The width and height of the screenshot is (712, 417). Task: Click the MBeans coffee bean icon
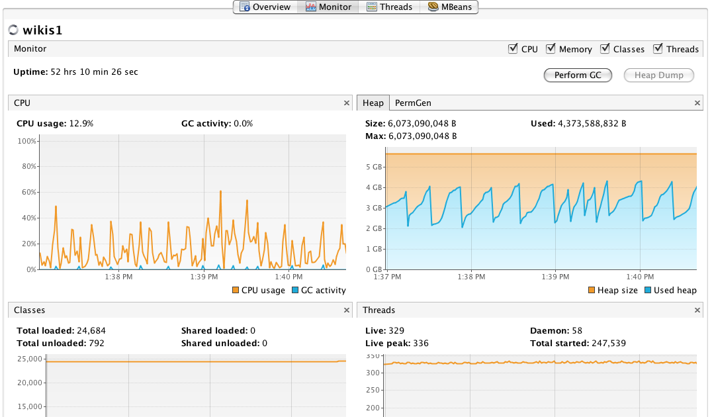(x=433, y=7)
